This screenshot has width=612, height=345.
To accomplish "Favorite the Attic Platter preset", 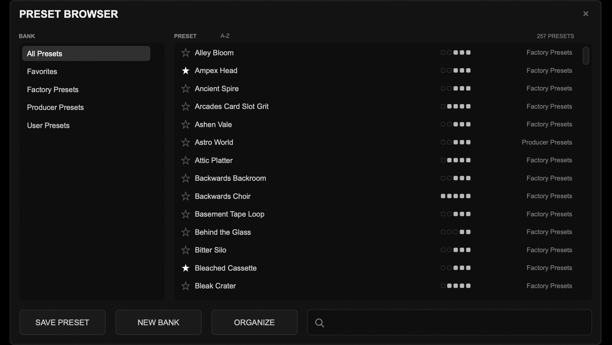I will coord(185,160).
